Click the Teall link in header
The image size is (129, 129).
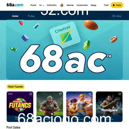[106, 5]
